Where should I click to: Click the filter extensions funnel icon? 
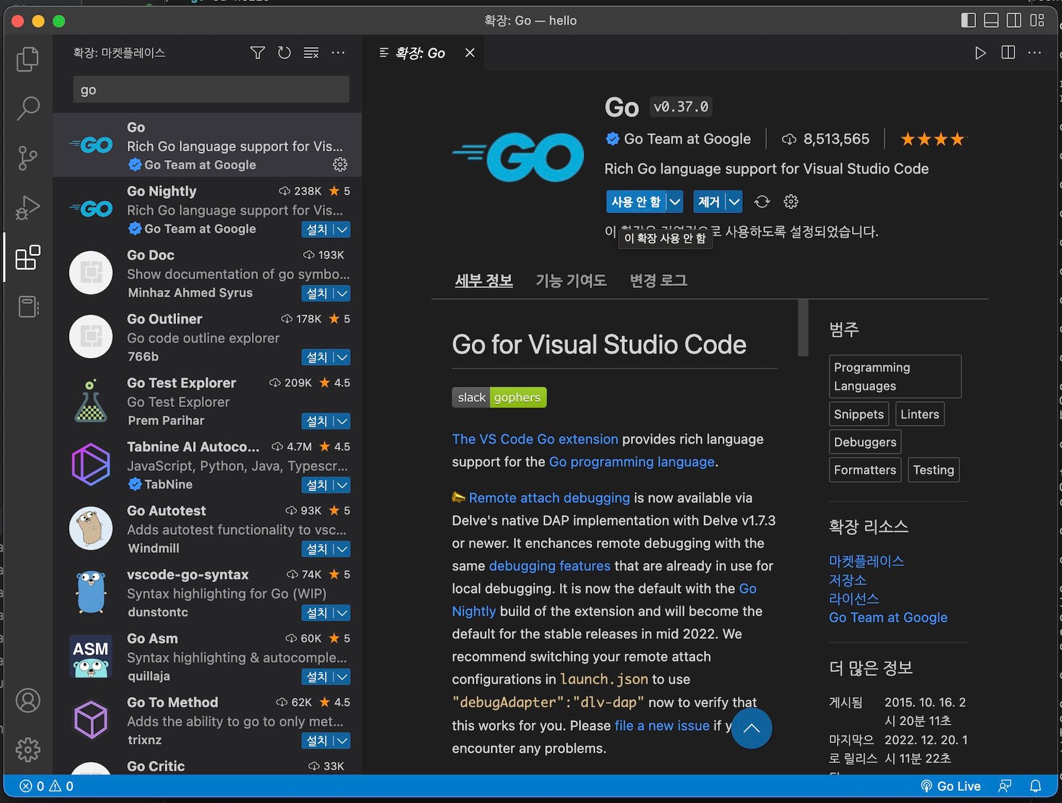[x=257, y=53]
